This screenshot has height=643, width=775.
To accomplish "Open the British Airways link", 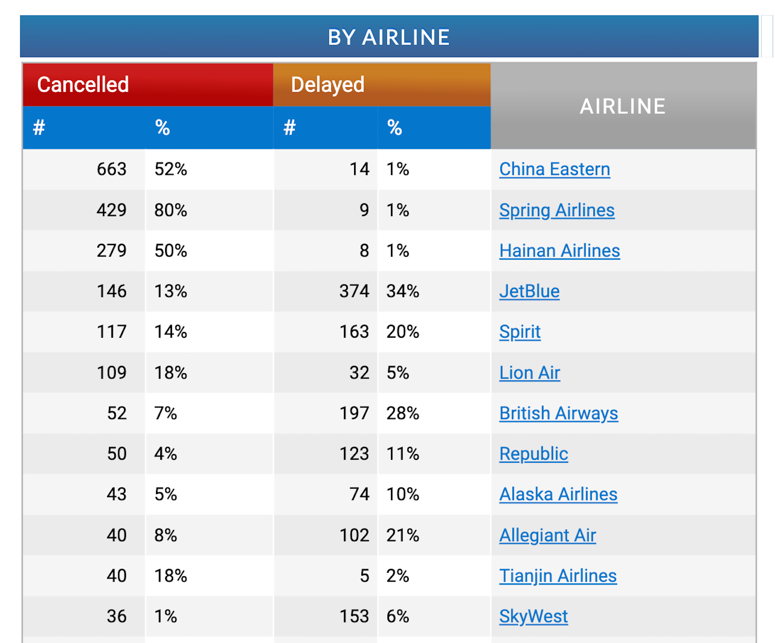I will pos(558,413).
